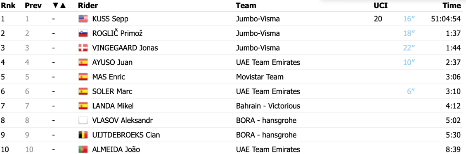Sort by the up/down arrows column header
Screen dimensions: 466x154
pos(59,6)
